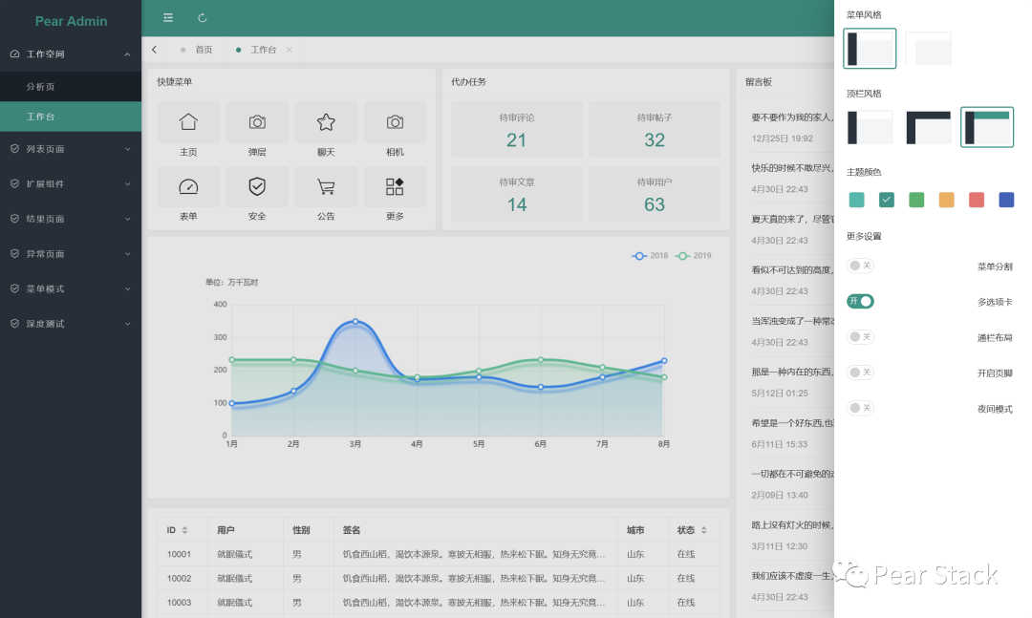Switch to the 工作台 tab
This screenshot has height=618, width=1032.
tap(264, 50)
